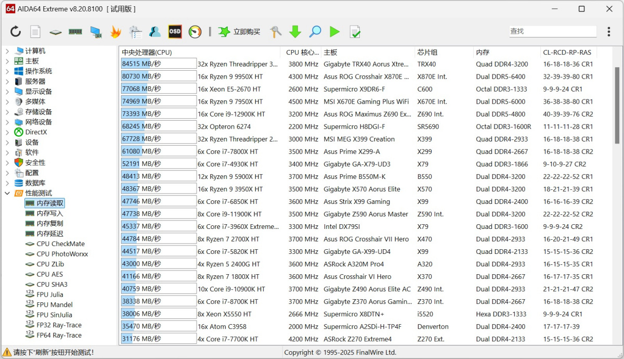Click the magnifying glass search icon
The width and height of the screenshot is (624, 359).
pyautogui.click(x=315, y=32)
